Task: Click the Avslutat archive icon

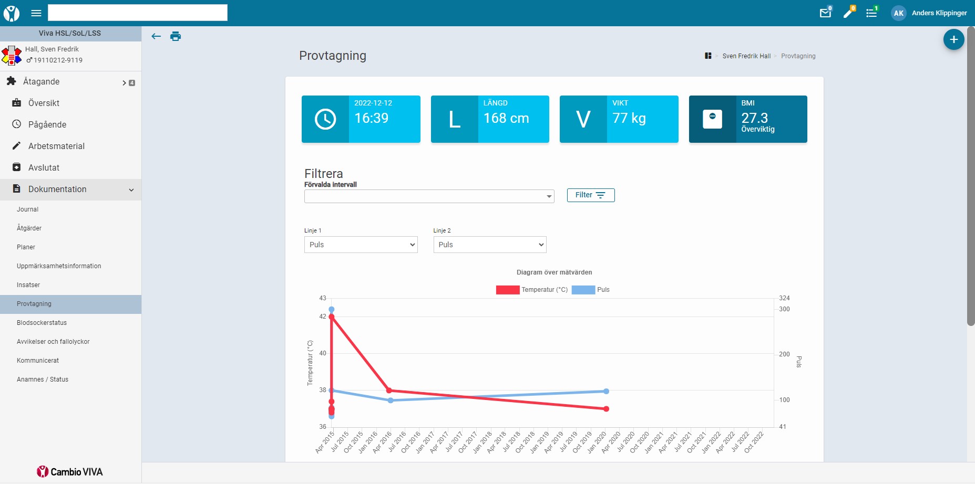Action: 16,167
